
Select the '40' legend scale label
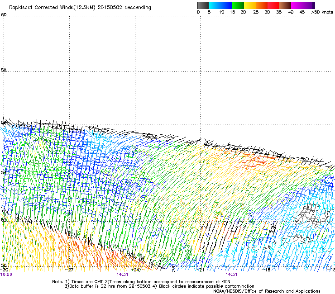click(291, 12)
